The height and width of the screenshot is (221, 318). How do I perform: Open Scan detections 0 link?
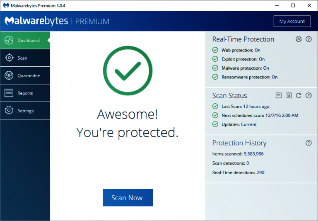248,163
